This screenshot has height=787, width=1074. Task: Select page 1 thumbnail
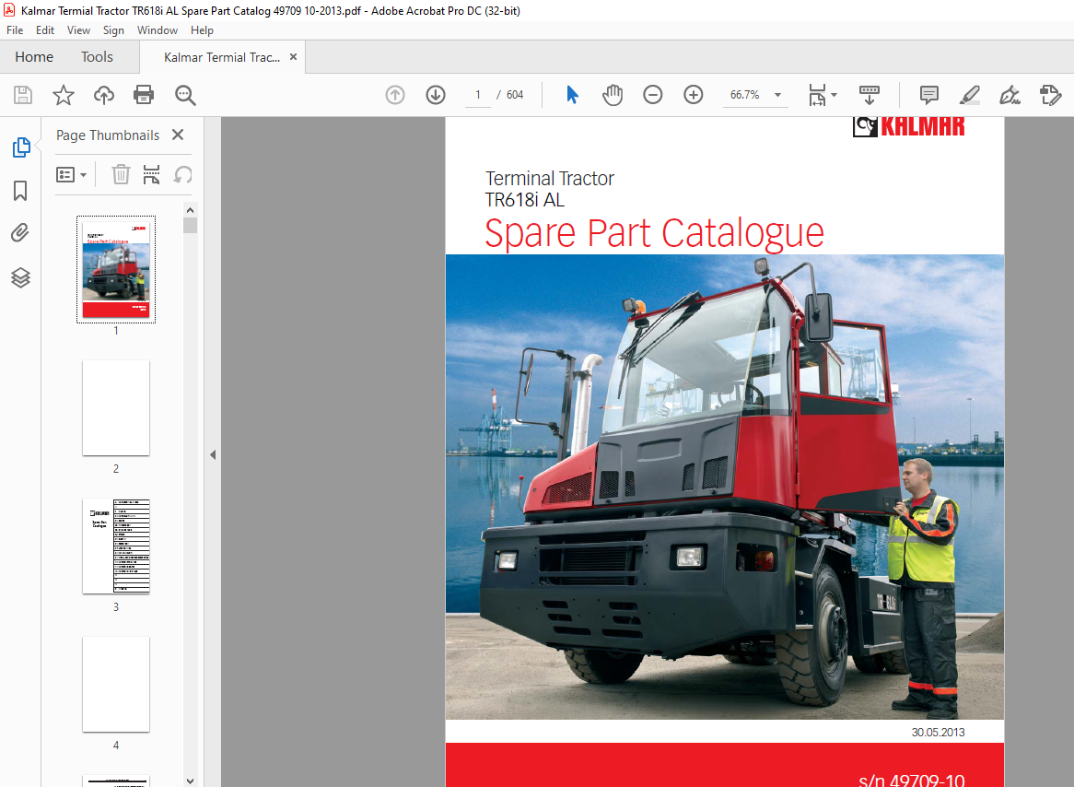point(116,269)
